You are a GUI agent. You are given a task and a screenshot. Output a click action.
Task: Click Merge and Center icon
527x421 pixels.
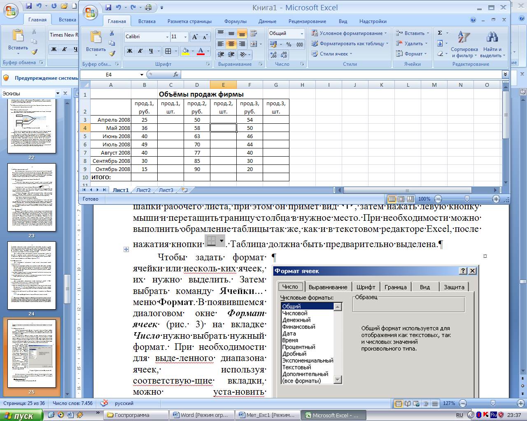254,44
